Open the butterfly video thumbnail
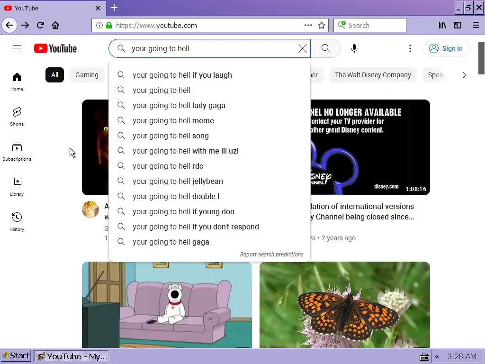485x364 pixels. (x=345, y=305)
